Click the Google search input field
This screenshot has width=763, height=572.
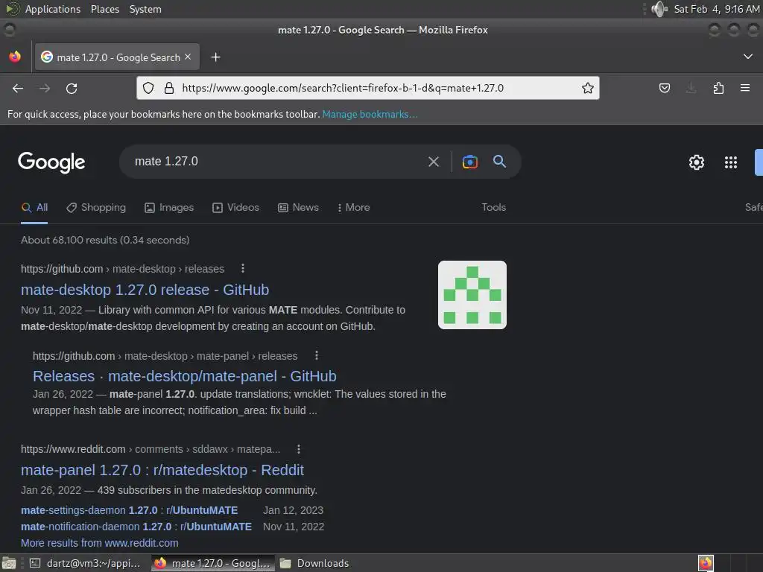coord(277,162)
